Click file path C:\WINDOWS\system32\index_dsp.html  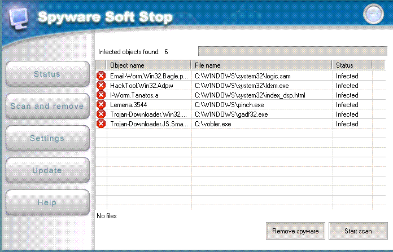pos(250,95)
